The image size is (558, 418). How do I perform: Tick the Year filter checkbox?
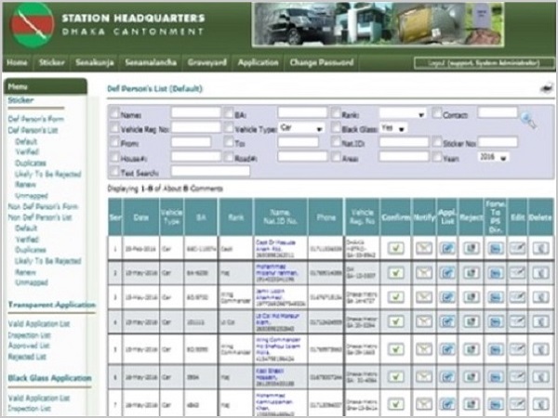click(437, 156)
